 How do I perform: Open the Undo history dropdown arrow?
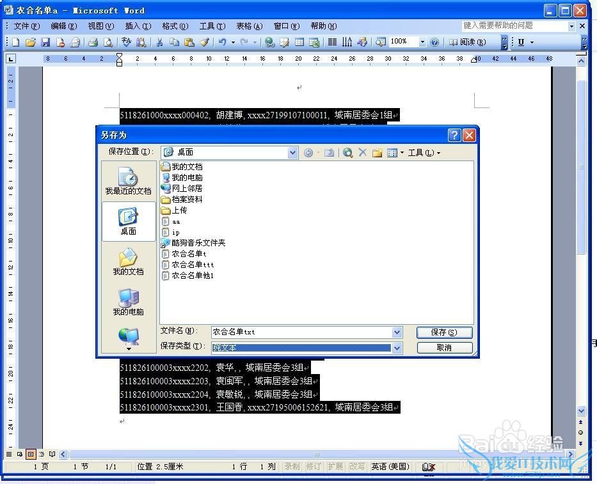pyautogui.click(x=233, y=42)
